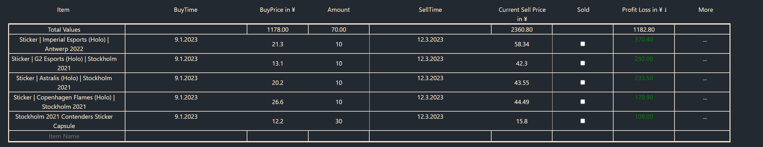Click the SellTime column header
The image size is (763, 147).
pos(430,10)
